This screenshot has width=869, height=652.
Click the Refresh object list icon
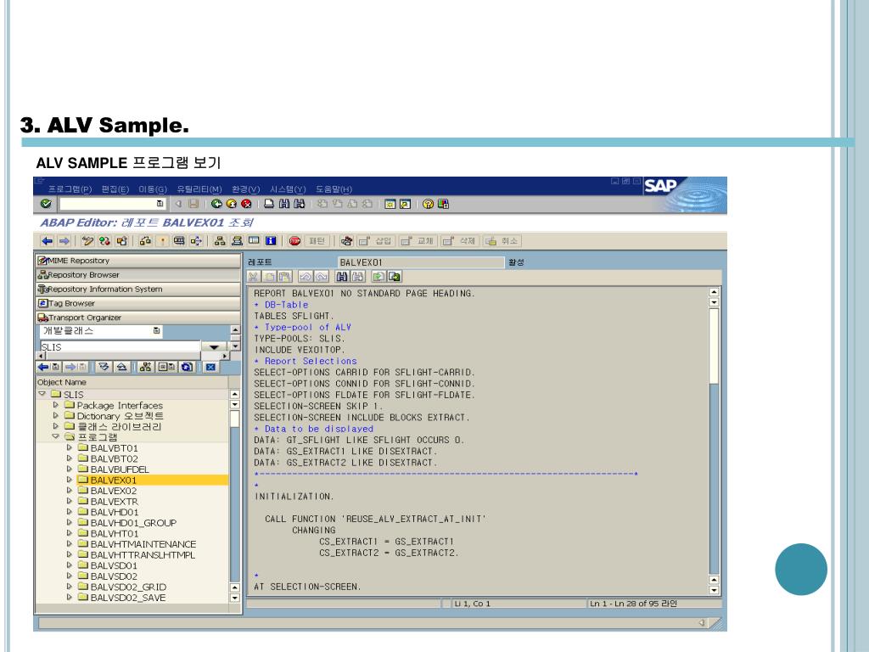coord(188,367)
